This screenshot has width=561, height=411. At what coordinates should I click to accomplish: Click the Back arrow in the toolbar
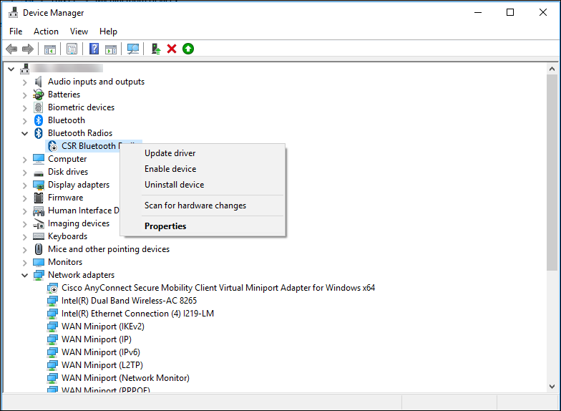click(11, 49)
